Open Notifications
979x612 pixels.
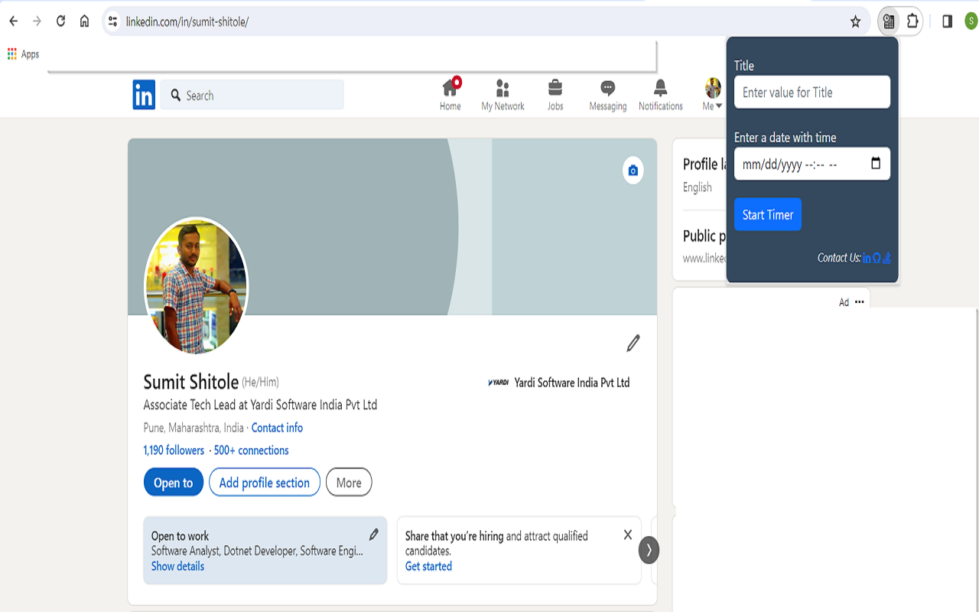point(661,95)
